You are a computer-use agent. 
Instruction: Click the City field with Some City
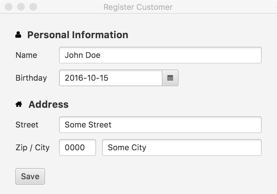[x=182, y=148]
